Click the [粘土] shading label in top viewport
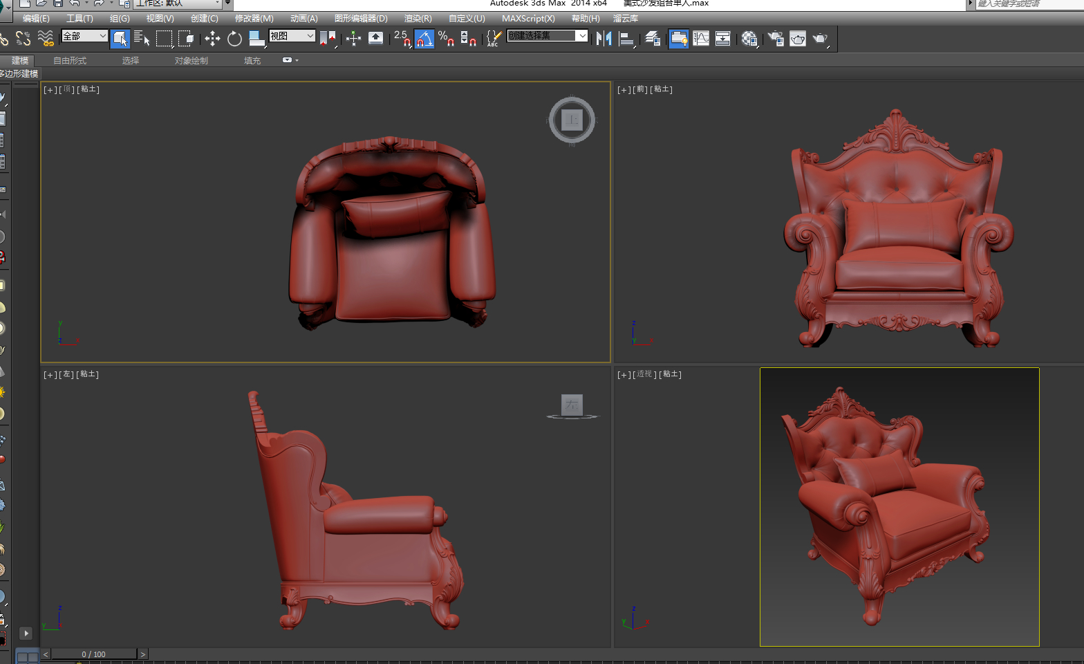This screenshot has width=1084, height=664. (x=88, y=89)
